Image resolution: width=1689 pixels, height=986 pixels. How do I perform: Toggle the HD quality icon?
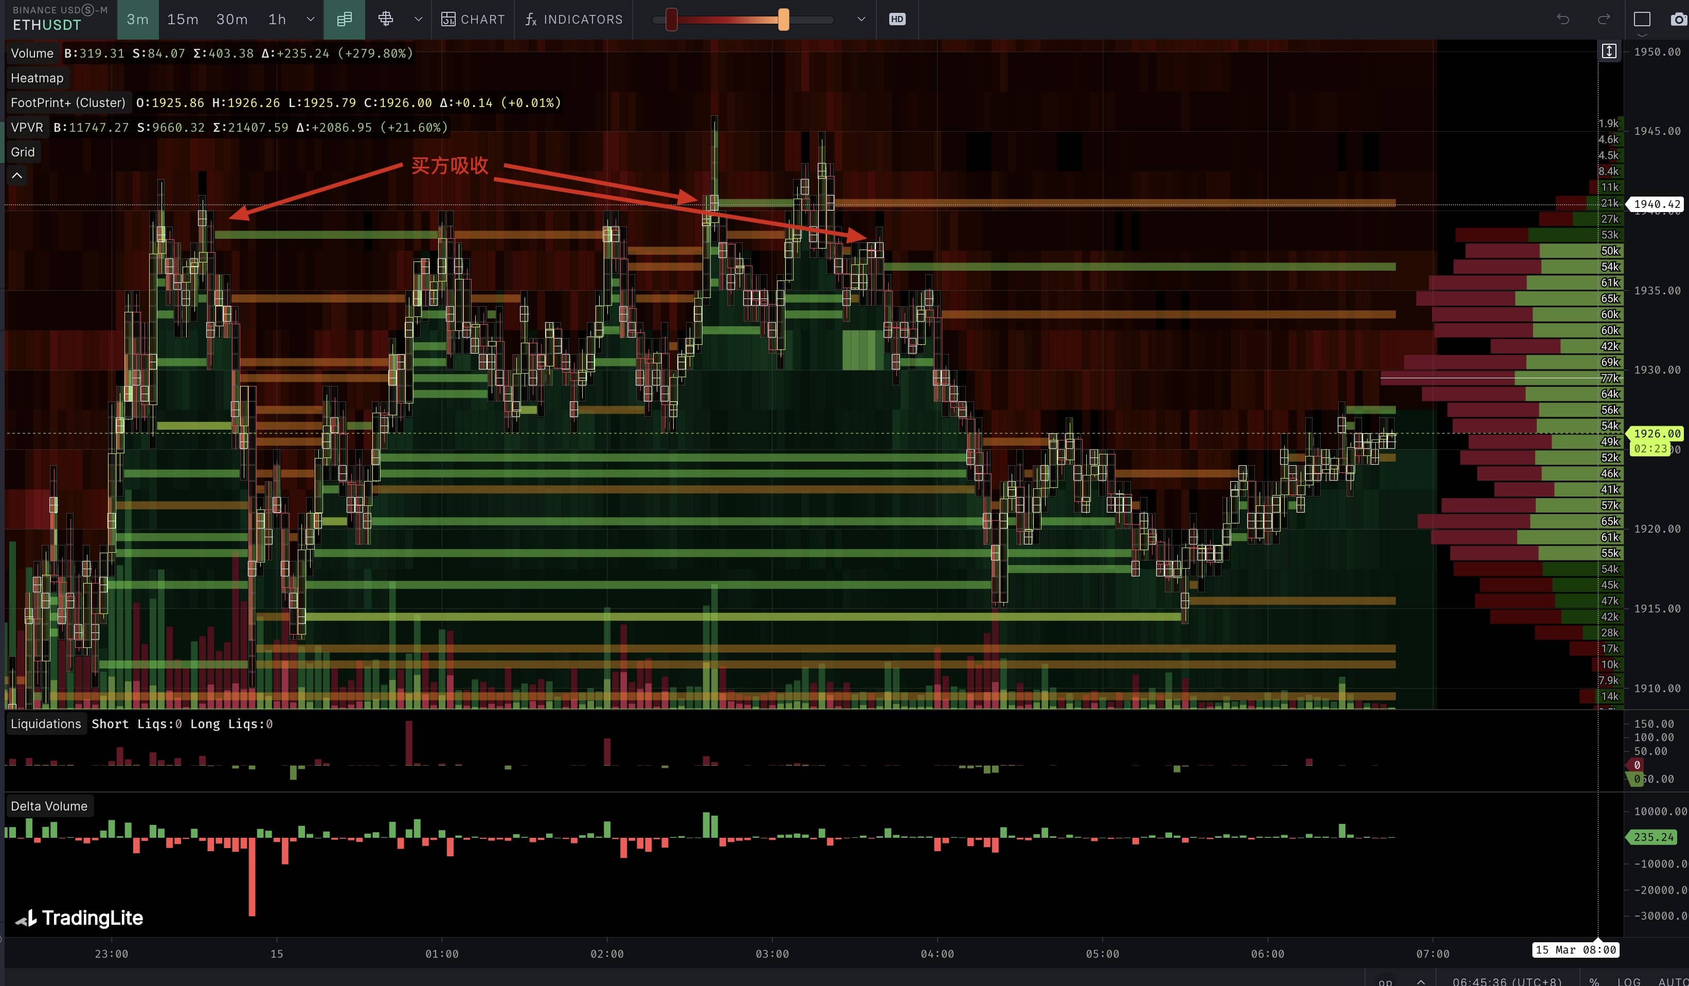897,20
